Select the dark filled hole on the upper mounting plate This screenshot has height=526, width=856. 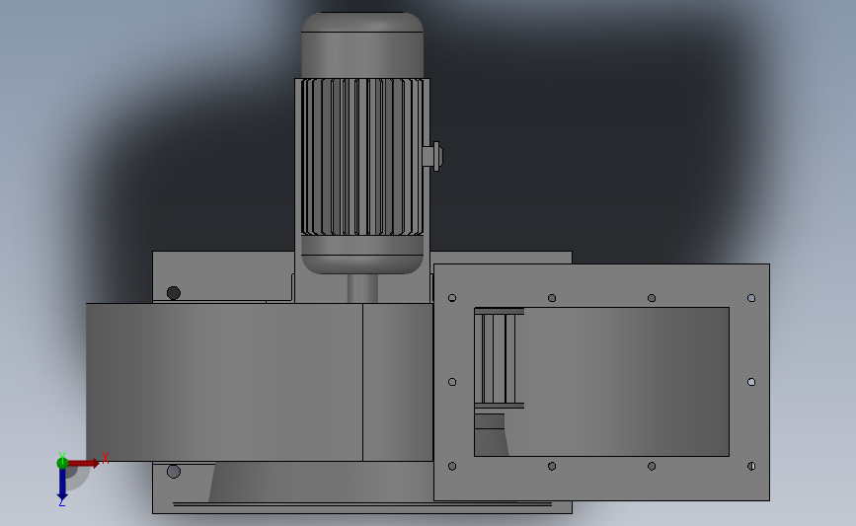(174, 293)
